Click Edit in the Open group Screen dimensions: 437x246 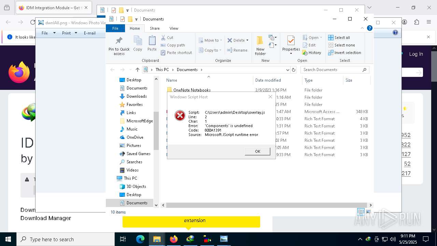(309, 45)
